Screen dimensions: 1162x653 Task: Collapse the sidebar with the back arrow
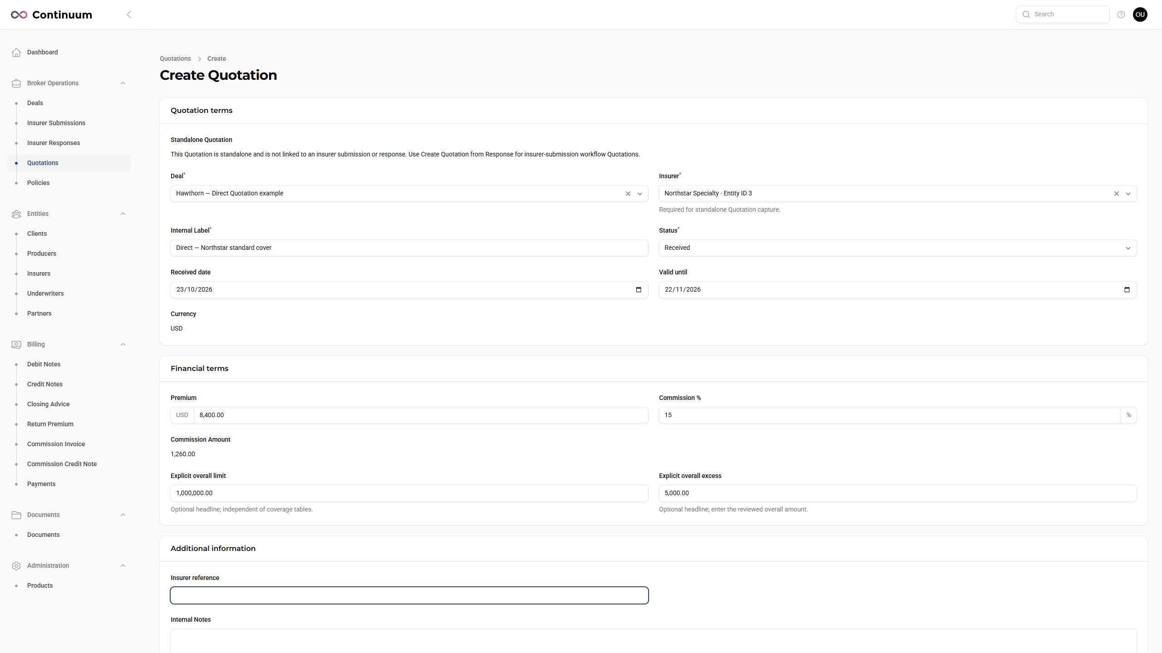(129, 15)
